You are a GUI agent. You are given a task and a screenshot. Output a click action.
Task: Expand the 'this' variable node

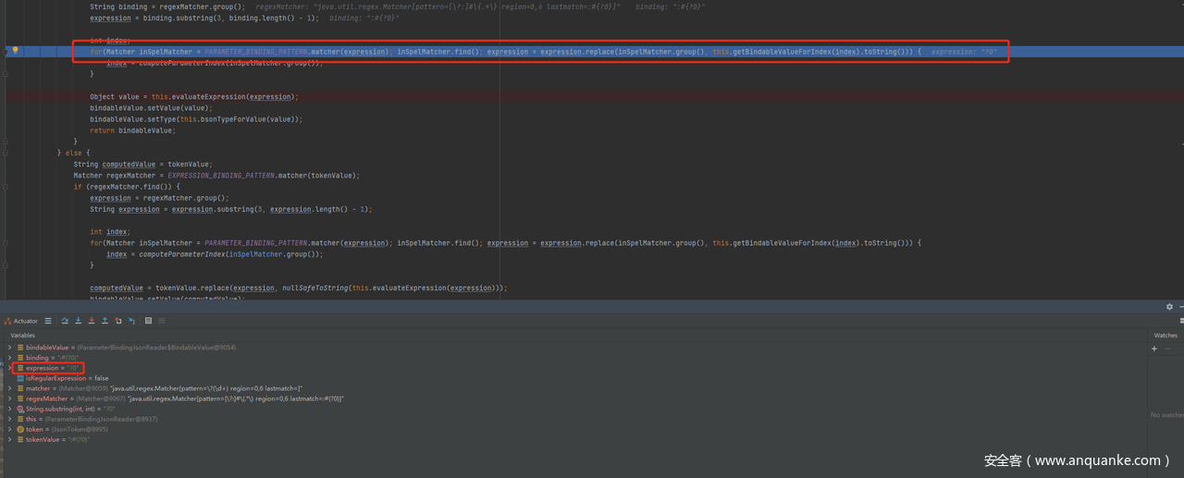pyautogui.click(x=10, y=419)
